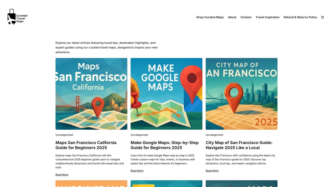Open the Contact page
The height and width of the screenshot is (187, 333).
pos(246,17)
